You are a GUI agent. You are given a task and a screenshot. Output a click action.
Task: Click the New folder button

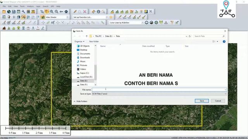tap(94, 41)
